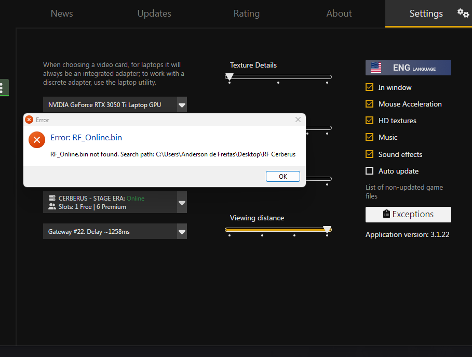This screenshot has width=472, height=357.
Task: Open the Exceptions list button
Action: (408, 214)
